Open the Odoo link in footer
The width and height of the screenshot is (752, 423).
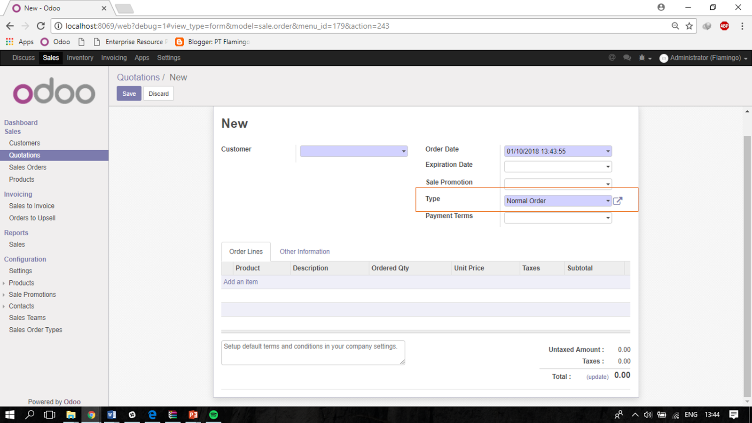tap(72, 402)
